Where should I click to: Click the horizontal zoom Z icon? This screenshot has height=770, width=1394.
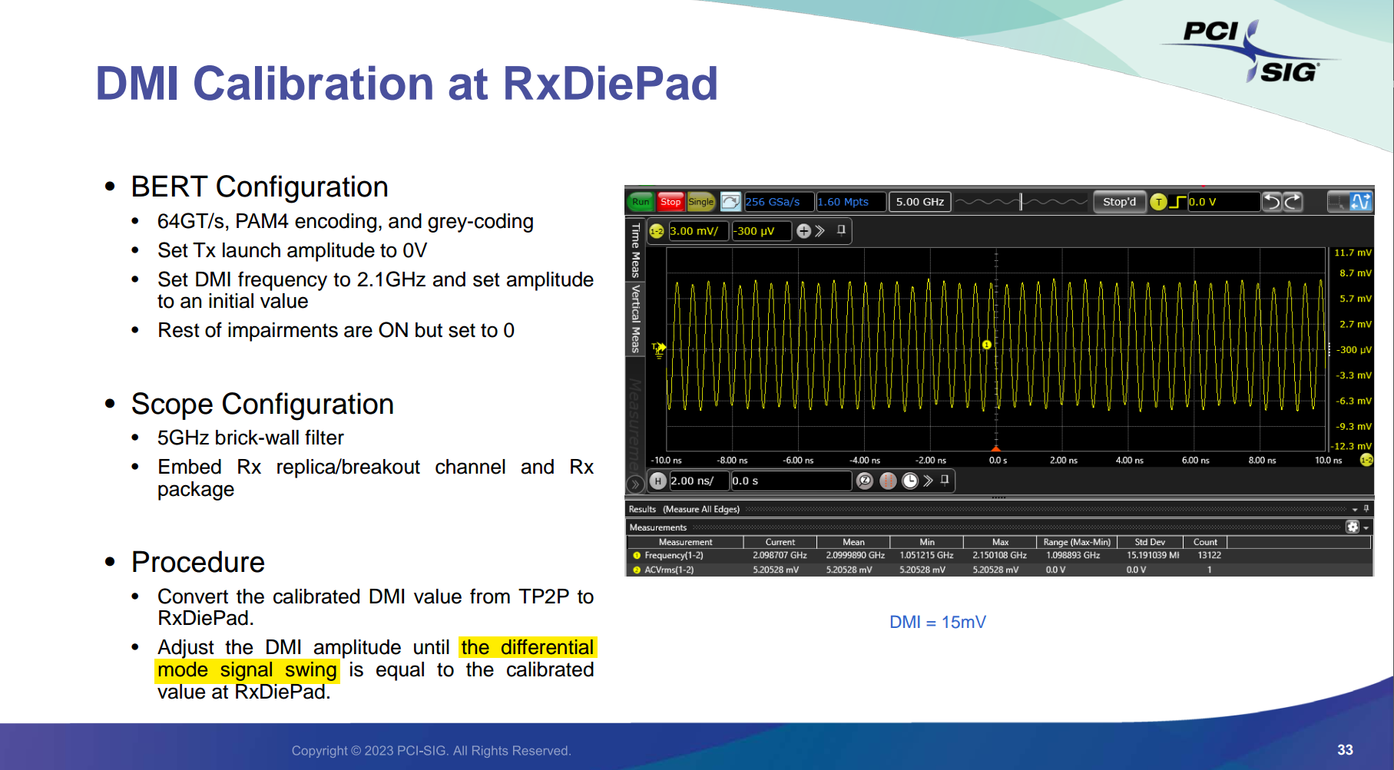(865, 481)
